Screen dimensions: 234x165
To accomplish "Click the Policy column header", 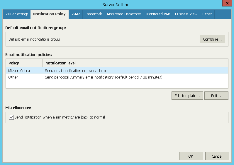I will click(24, 63).
